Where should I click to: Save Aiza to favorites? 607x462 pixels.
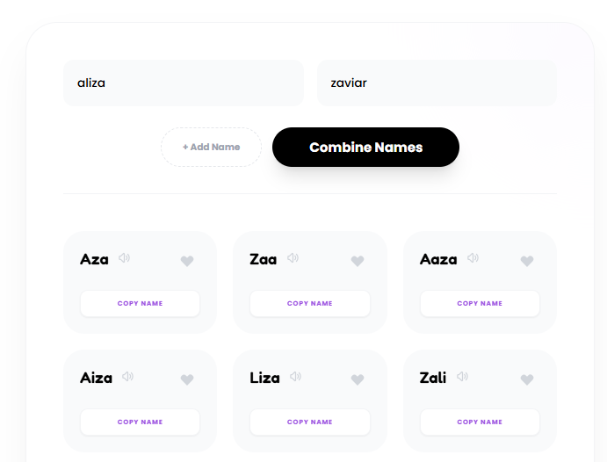(187, 379)
